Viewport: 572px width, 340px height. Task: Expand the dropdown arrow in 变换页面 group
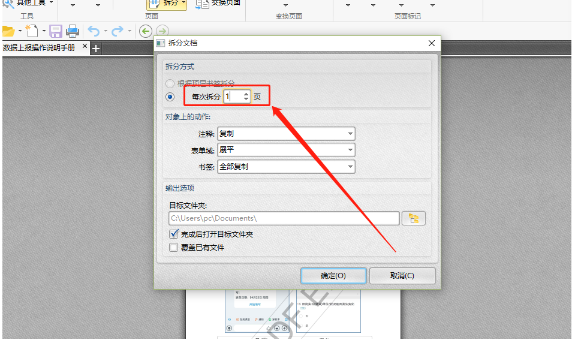(x=285, y=5)
